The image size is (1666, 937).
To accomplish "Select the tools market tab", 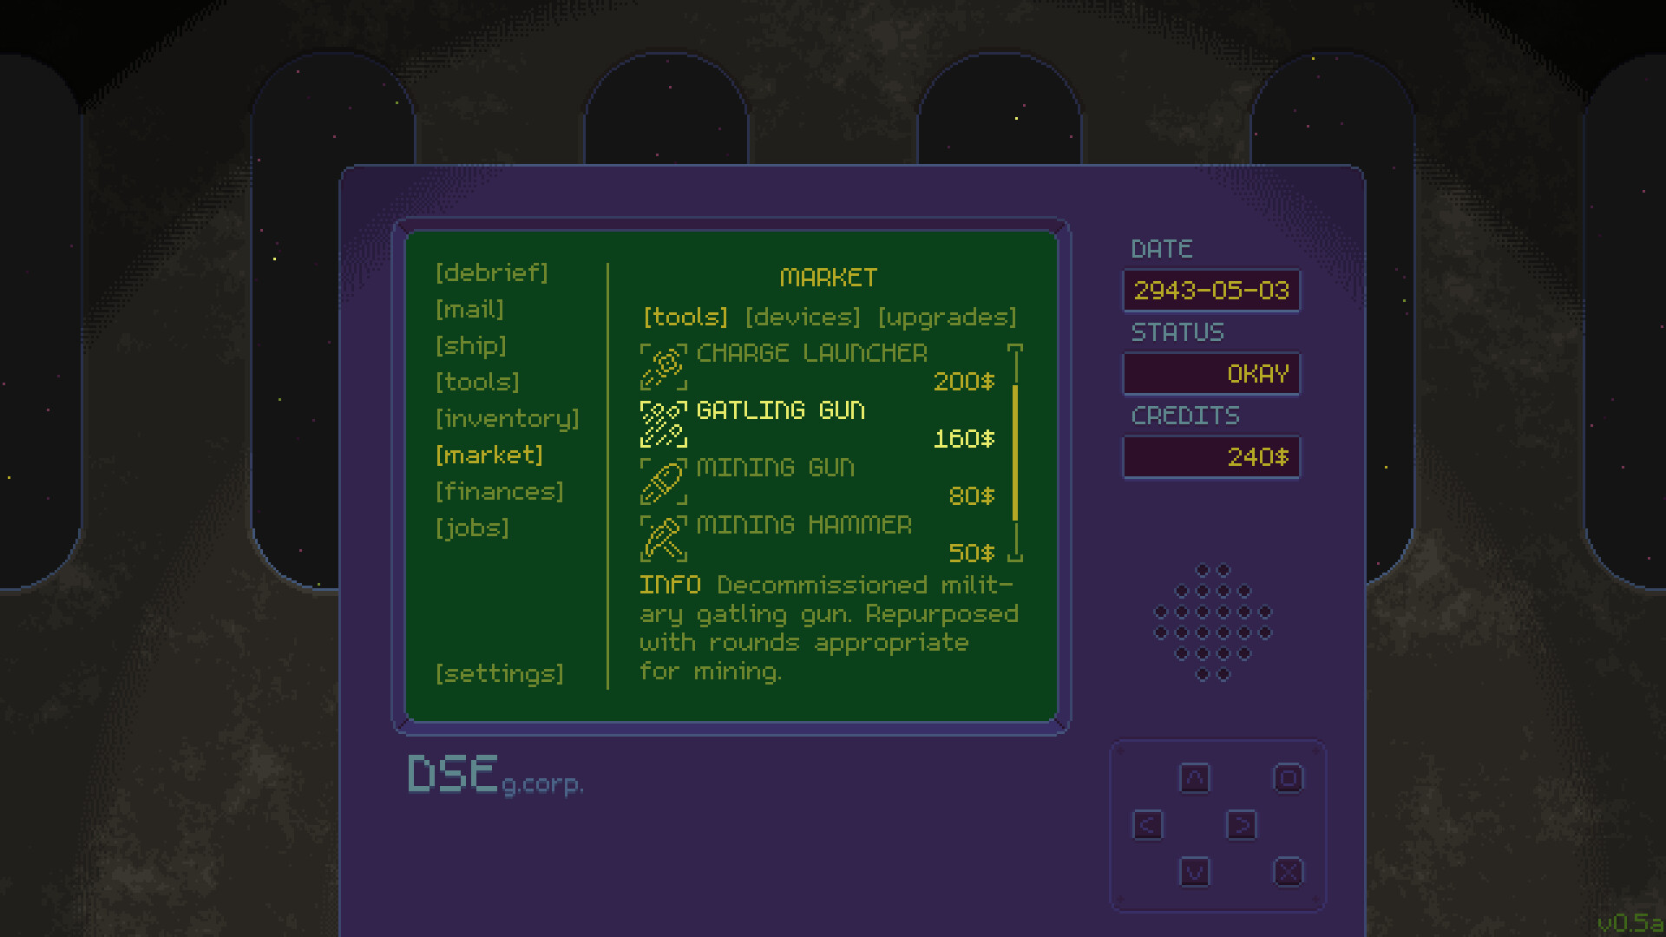I will pos(685,318).
